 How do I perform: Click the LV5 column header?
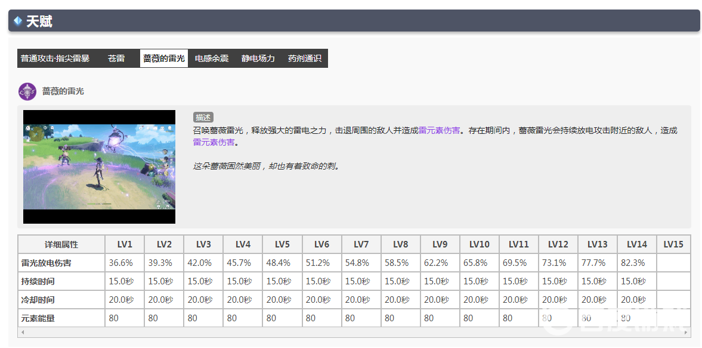[x=282, y=244]
